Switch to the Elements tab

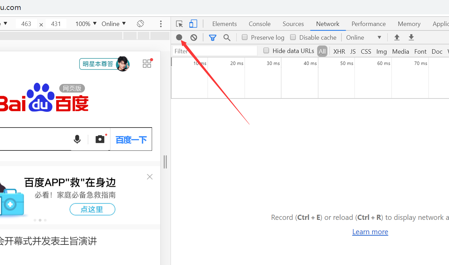(224, 24)
